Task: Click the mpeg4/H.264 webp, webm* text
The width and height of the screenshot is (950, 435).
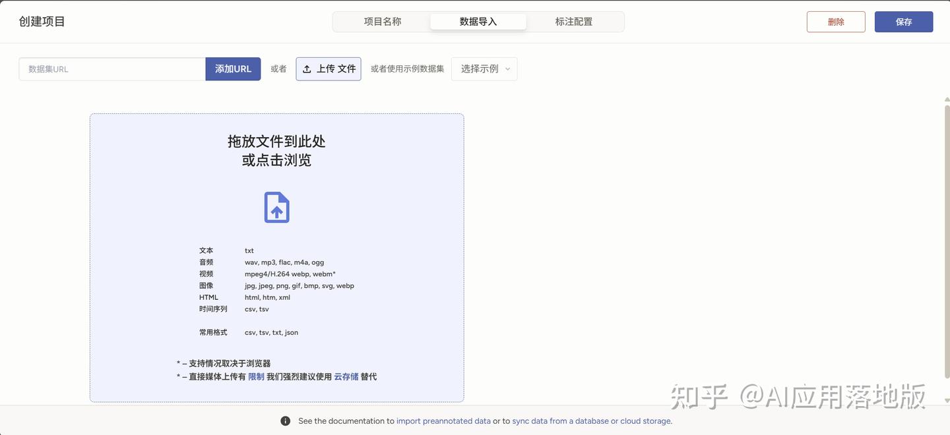Action: tap(290, 274)
